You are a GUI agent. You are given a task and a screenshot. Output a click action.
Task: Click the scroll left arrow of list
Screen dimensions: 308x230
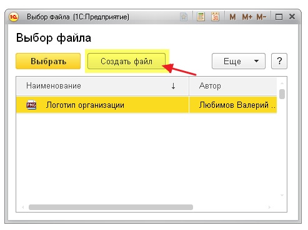[x=23, y=207]
